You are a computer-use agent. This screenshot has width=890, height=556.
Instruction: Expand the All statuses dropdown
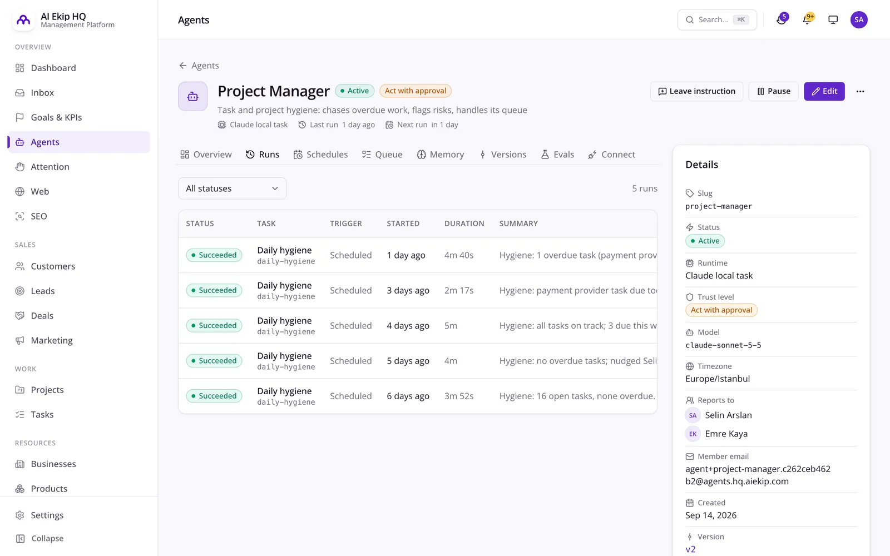point(232,188)
